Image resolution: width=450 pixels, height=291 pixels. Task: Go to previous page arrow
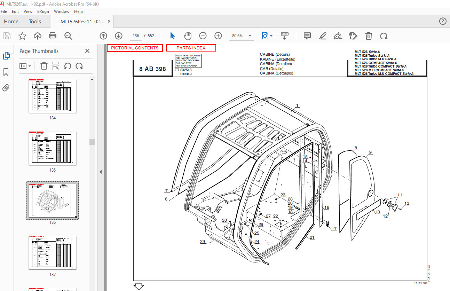click(103, 36)
